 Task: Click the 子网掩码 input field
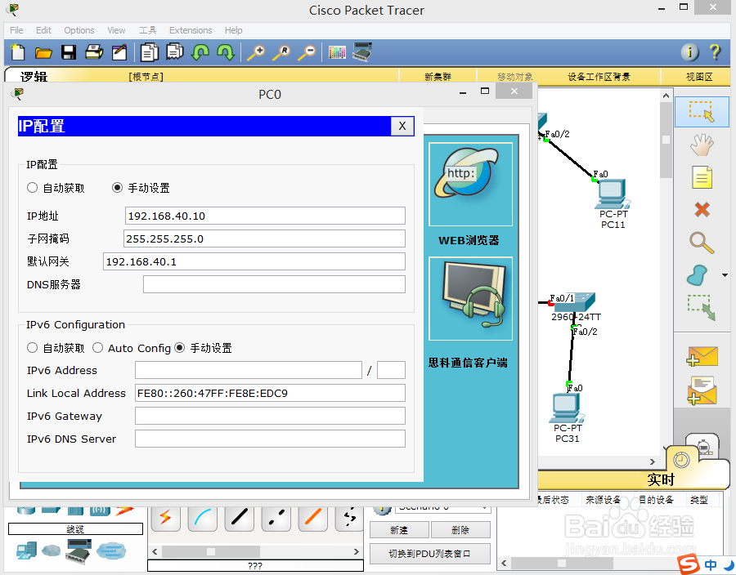tap(264, 238)
